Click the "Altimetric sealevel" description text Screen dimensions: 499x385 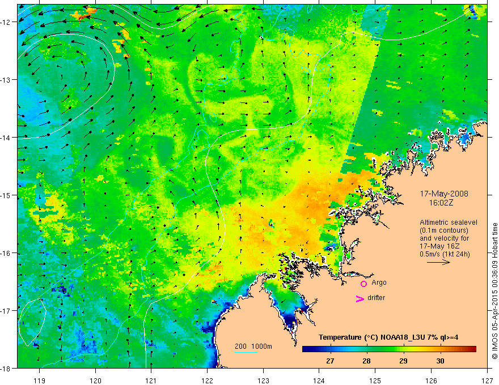[x=448, y=223]
